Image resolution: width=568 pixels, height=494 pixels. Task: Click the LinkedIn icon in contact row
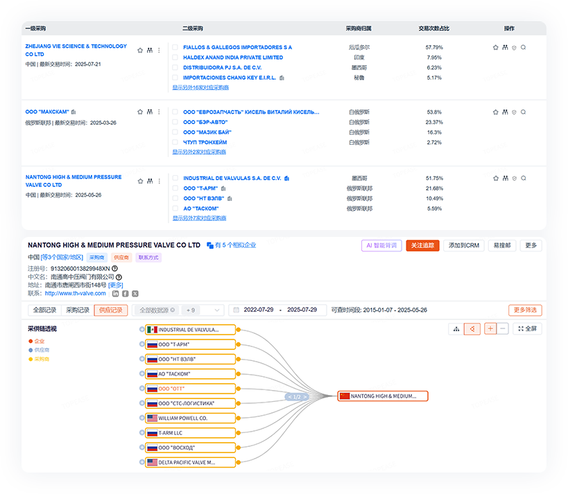116,294
